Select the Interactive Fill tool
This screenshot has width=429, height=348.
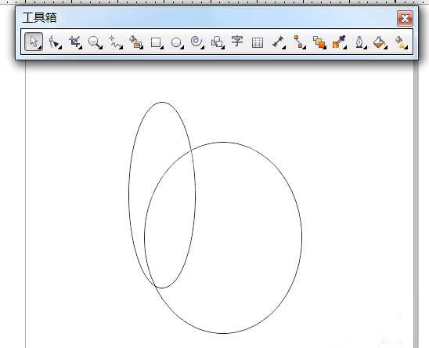[x=401, y=42]
